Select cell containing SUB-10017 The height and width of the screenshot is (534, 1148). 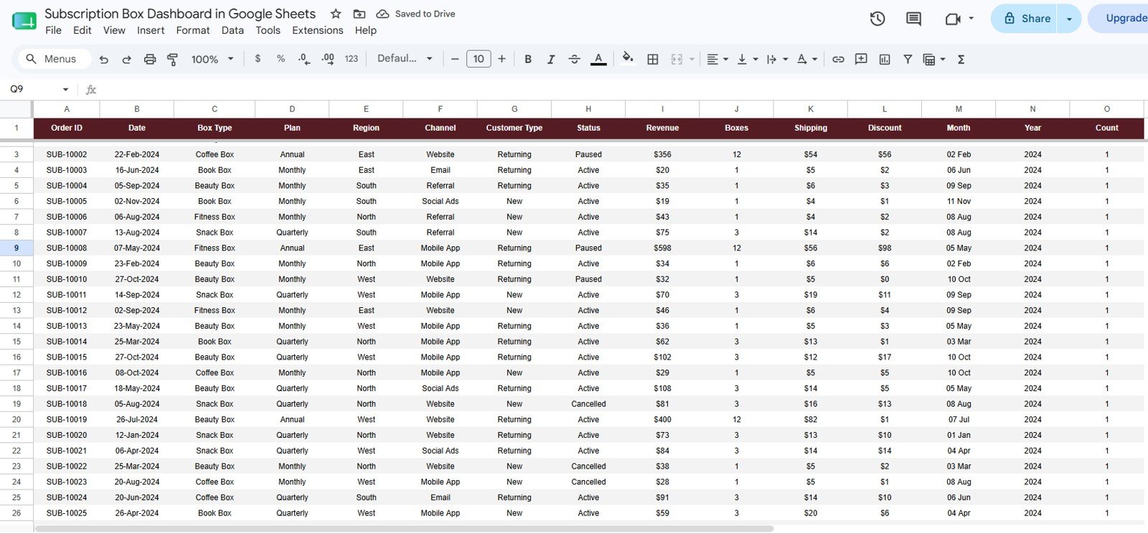tap(67, 388)
